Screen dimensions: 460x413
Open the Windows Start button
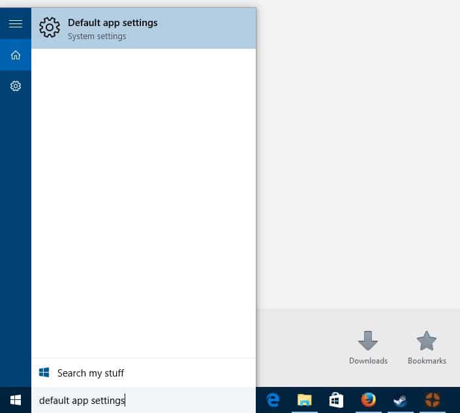coord(16,400)
